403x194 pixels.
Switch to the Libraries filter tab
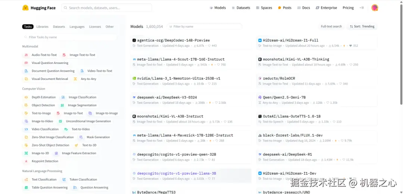pos(43,27)
